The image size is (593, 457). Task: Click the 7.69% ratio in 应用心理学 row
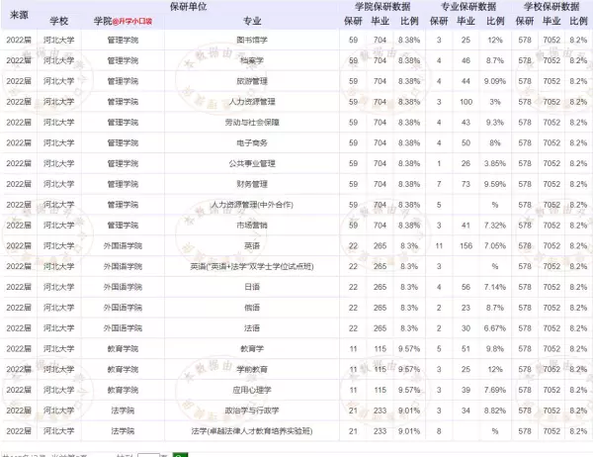[495, 391]
